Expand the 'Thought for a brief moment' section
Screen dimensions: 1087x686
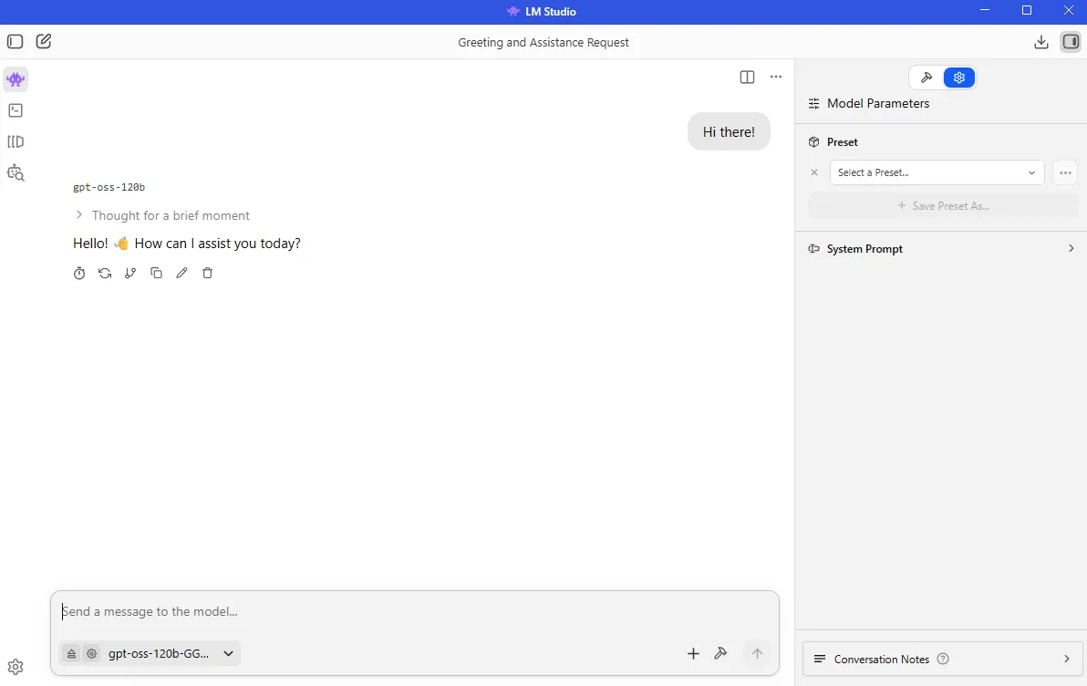[x=161, y=215]
